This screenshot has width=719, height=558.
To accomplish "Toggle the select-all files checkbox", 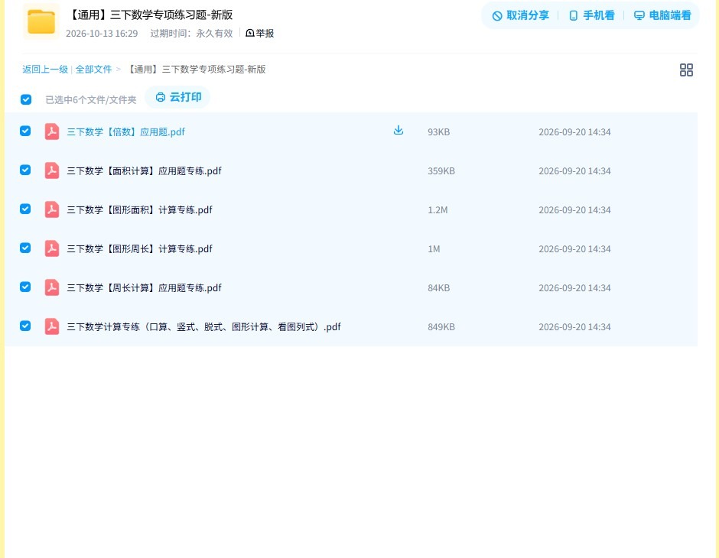I will pos(26,99).
